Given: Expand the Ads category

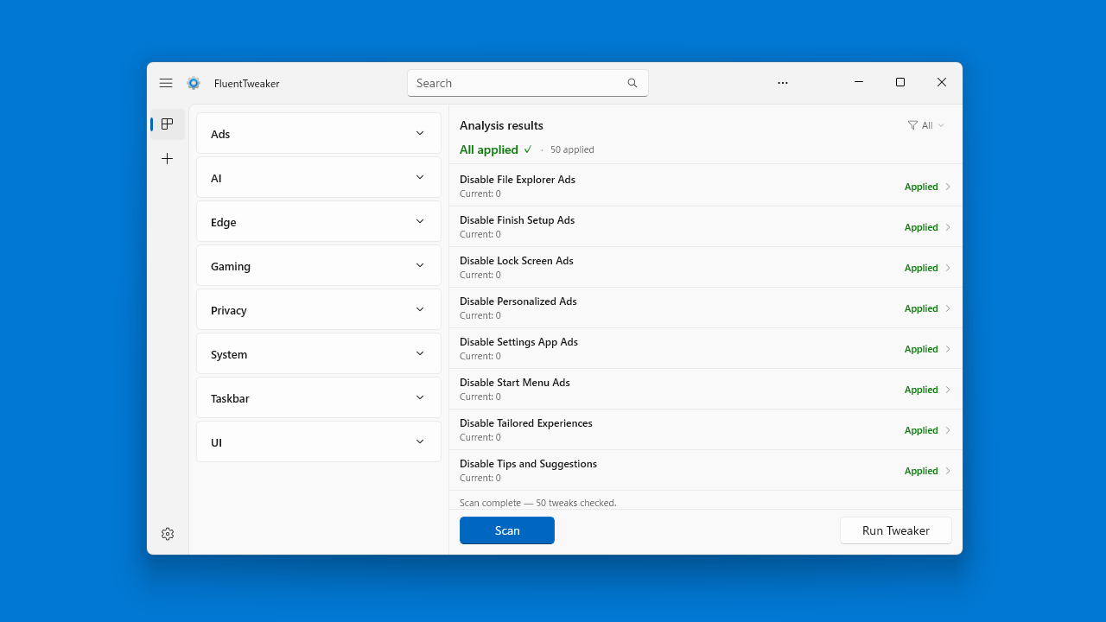Looking at the screenshot, I should pos(319,134).
